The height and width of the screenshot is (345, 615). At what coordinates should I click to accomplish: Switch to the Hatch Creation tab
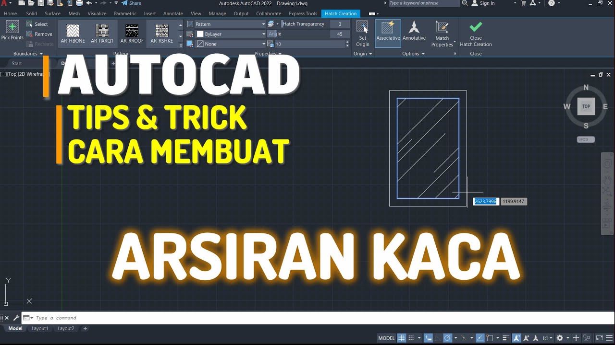click(341, 13)
